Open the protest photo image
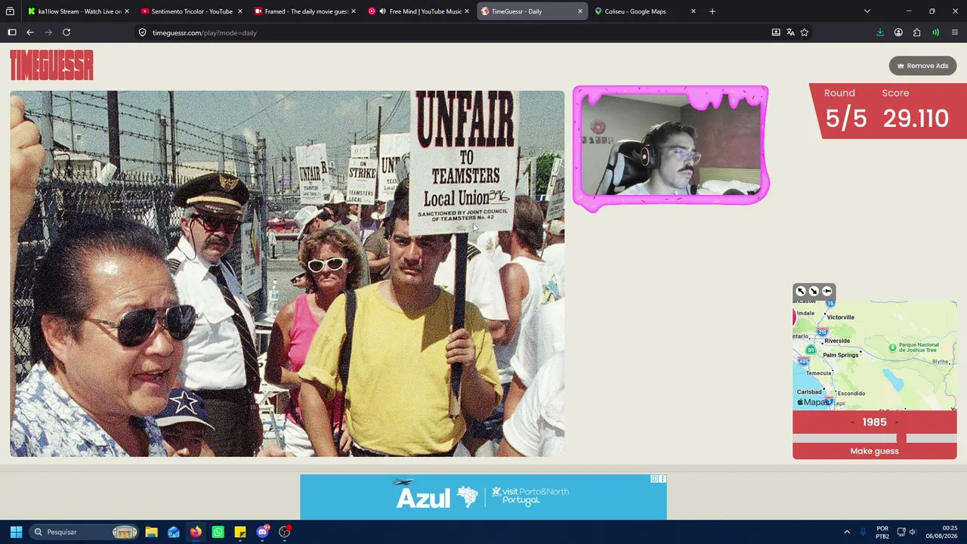The width and height of the screenshot is (967, 544). [x=287, y=274]
